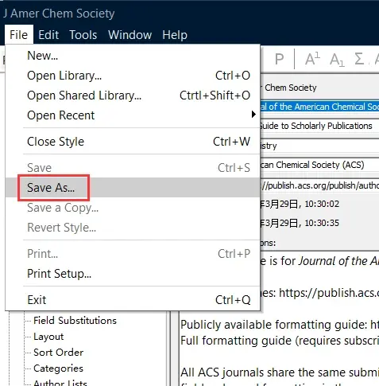Screen dimensions: 379x386
Task: Click Save As... in File menu
Action: pos(133,188)
